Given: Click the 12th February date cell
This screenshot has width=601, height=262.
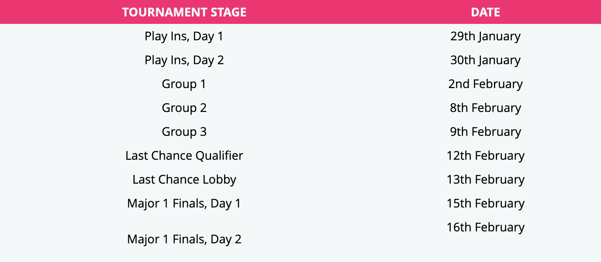Looking at the screenshot, I should tap(485, 156).
